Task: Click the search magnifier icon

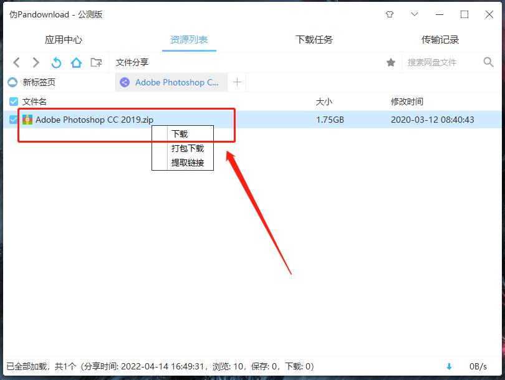Action: [488, 62]
